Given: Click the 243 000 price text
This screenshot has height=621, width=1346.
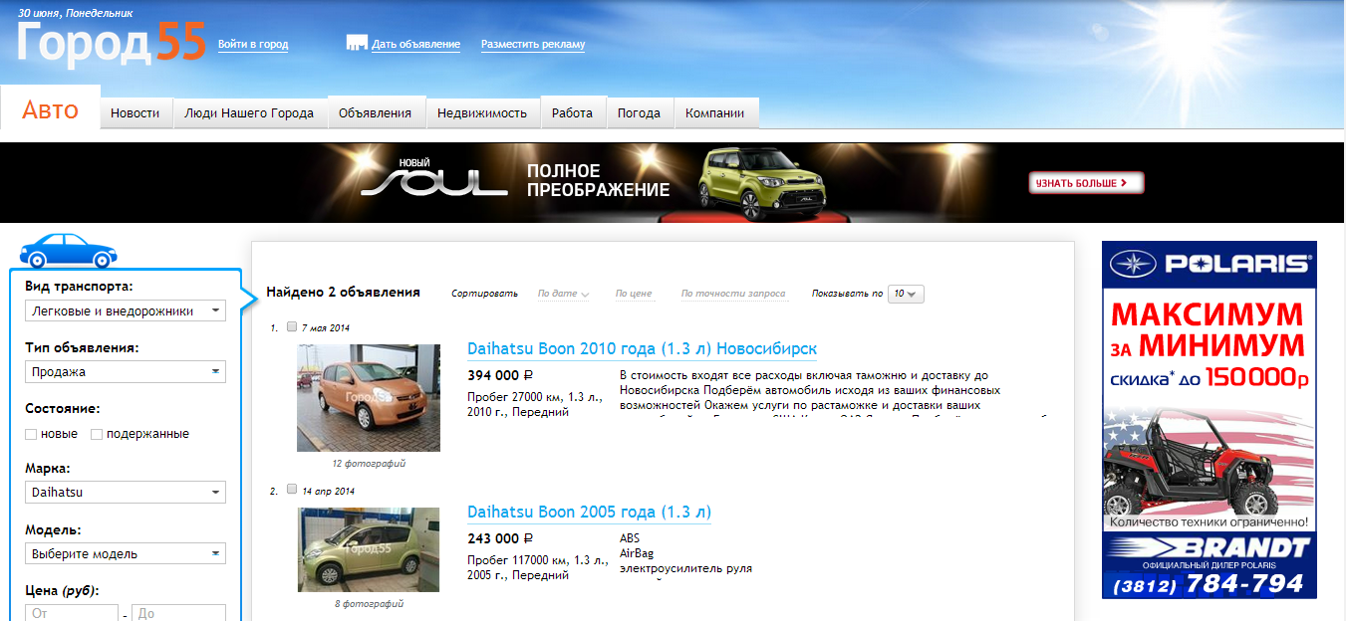Looking at the screenshot, I should point(500,539).
